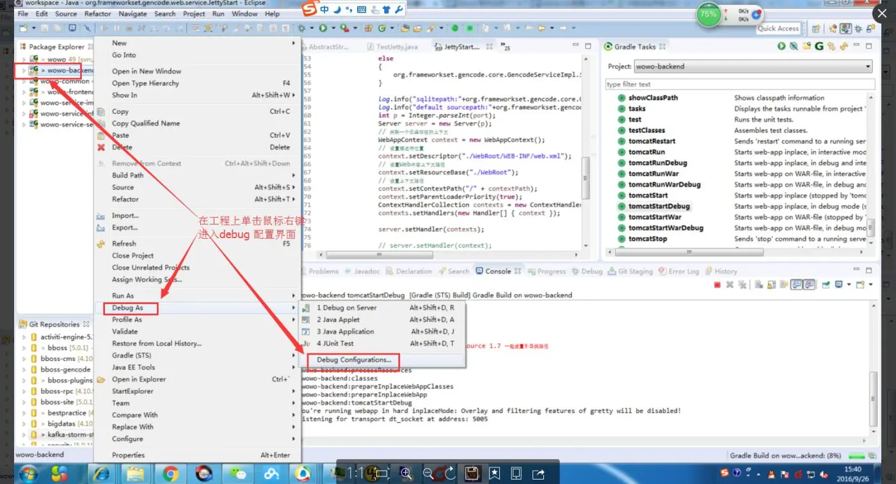Viewport: 896px width, 484px height.
Task: Open the Display Selected Console dropdown
Action: 851,285
